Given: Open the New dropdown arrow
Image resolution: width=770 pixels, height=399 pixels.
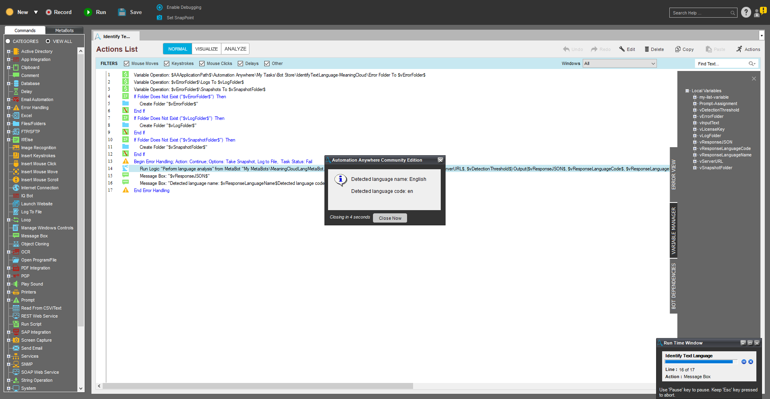Looking at the screenshot, I should pyautogui.click(x=36, y=12).
